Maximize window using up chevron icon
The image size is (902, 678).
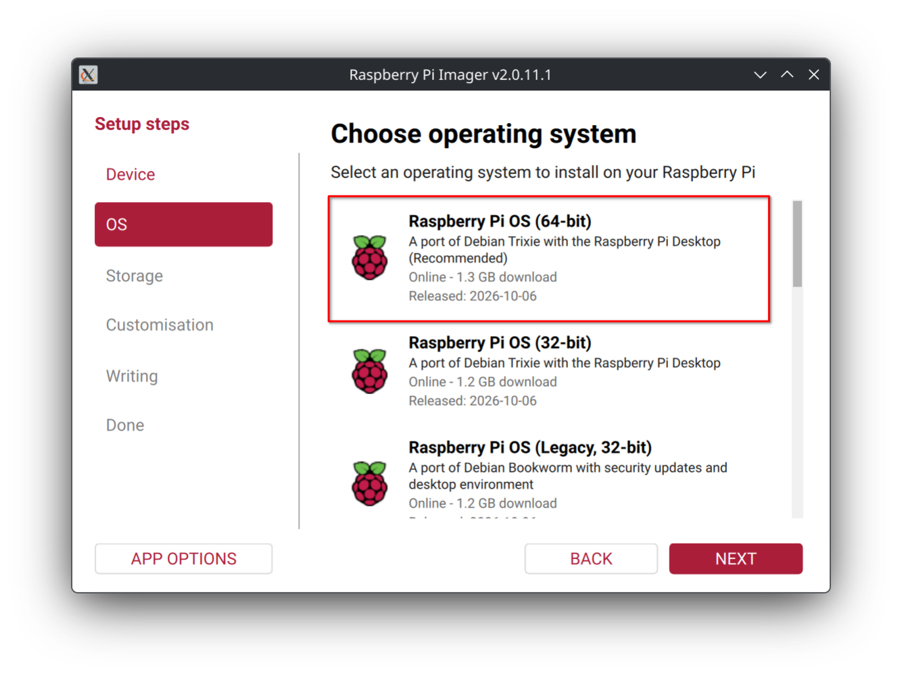click(x=787, y=74)
